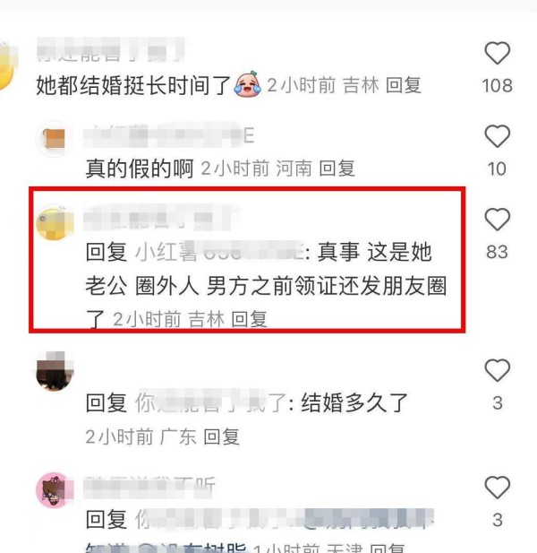The height and width of the screenshot is (553, 537).
Task: Open the orange toast avatar profile
Action: (x=55, y=139)
